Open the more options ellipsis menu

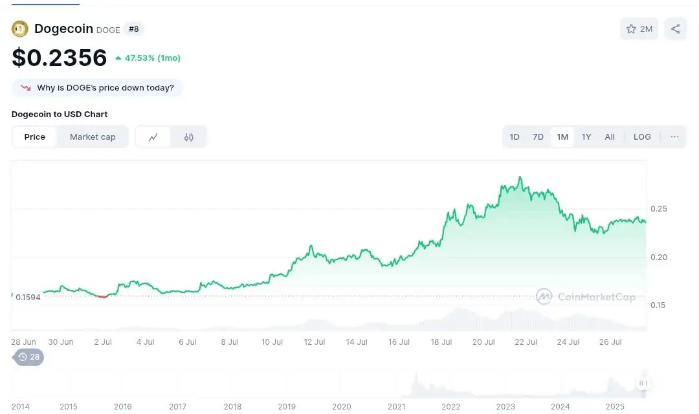[x=674, y=137]
